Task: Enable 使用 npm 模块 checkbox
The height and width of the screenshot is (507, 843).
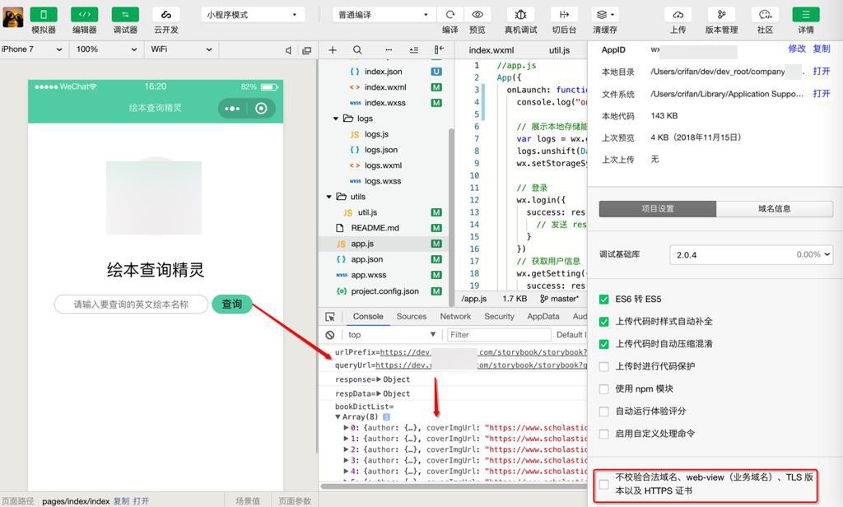Action: click(x=603, y=388)
